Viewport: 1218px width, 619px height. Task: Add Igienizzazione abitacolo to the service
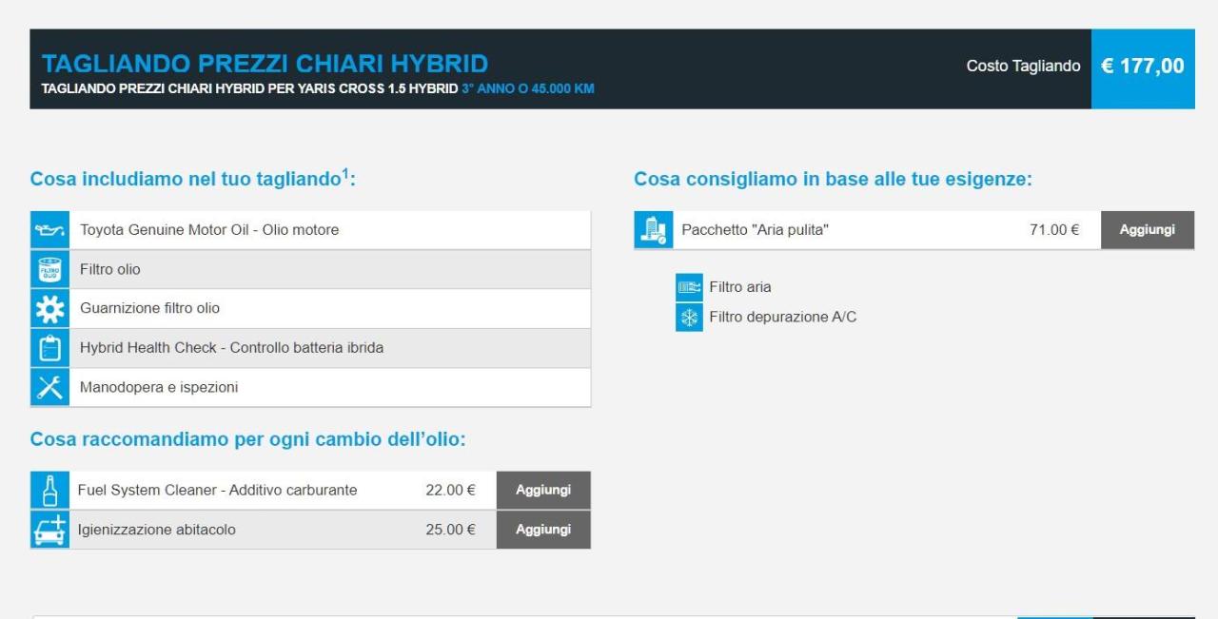(x=543, y=530)
